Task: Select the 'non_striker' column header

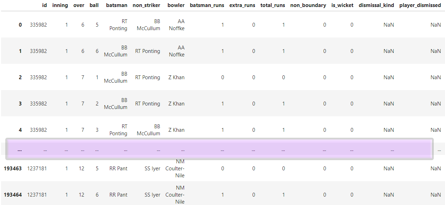Action: tap(146, 5)
